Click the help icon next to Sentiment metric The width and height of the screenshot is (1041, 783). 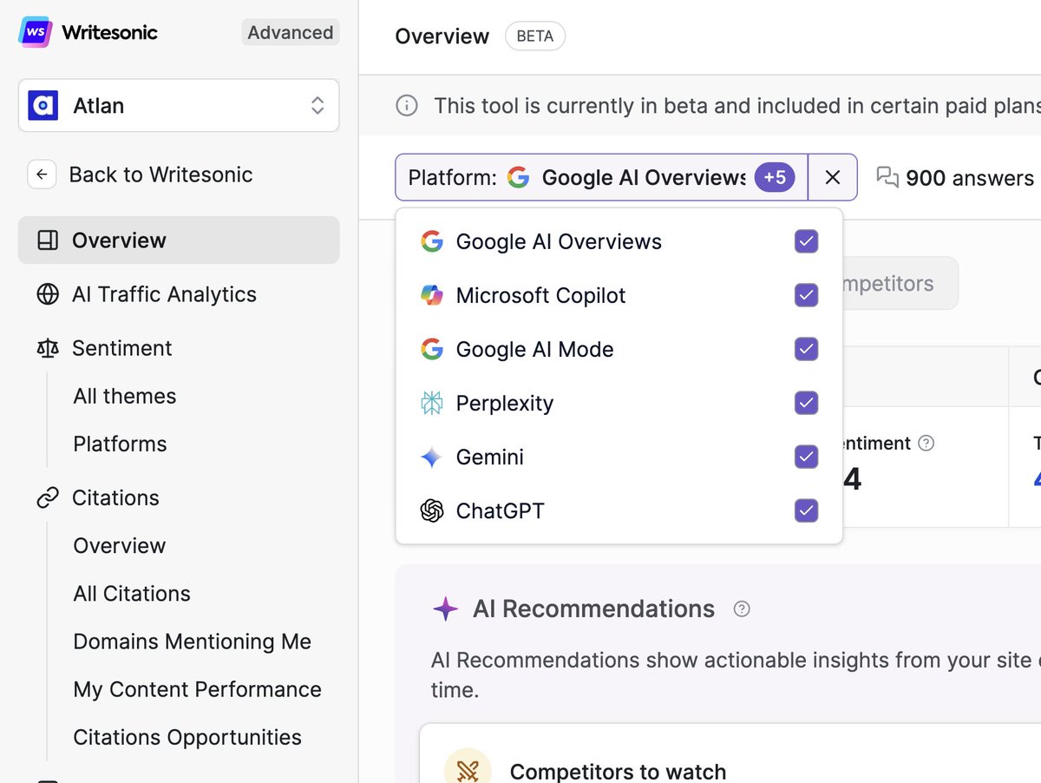tap(926, 444)
